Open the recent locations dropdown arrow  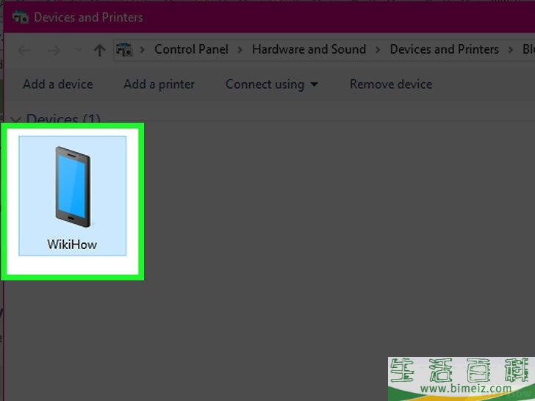(78, 51)
